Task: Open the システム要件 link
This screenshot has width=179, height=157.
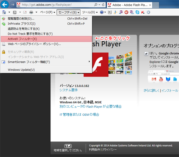Action: click(x=69, y=90)
